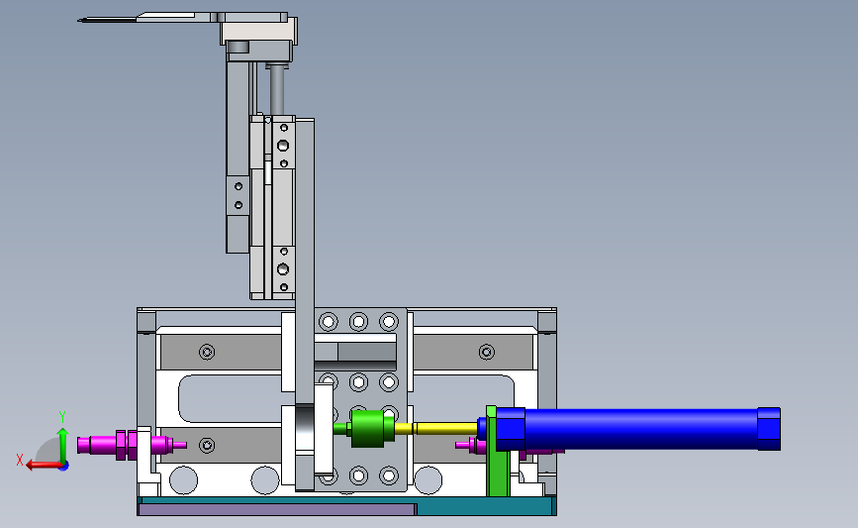Image resolution: width=858 pixels, height=528 pixels.
Task: Select the needle tip at the upper left
Action: click(107, 20)
